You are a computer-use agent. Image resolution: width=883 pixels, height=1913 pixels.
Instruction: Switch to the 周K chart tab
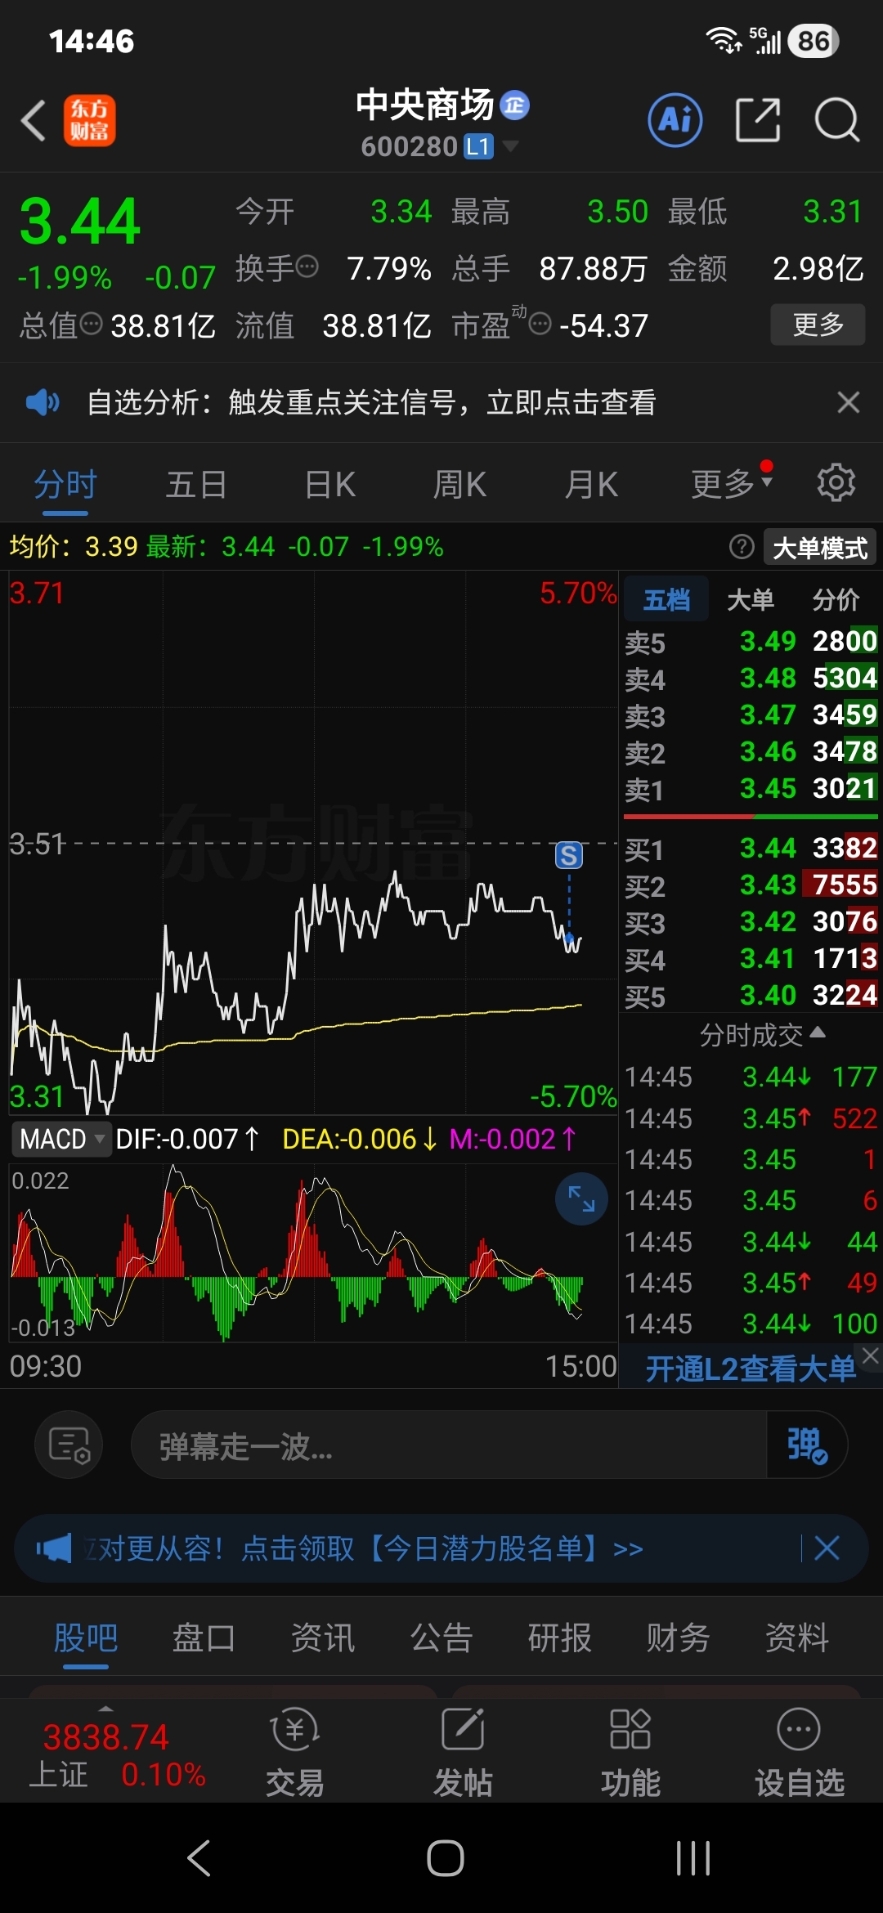point(459,485)
